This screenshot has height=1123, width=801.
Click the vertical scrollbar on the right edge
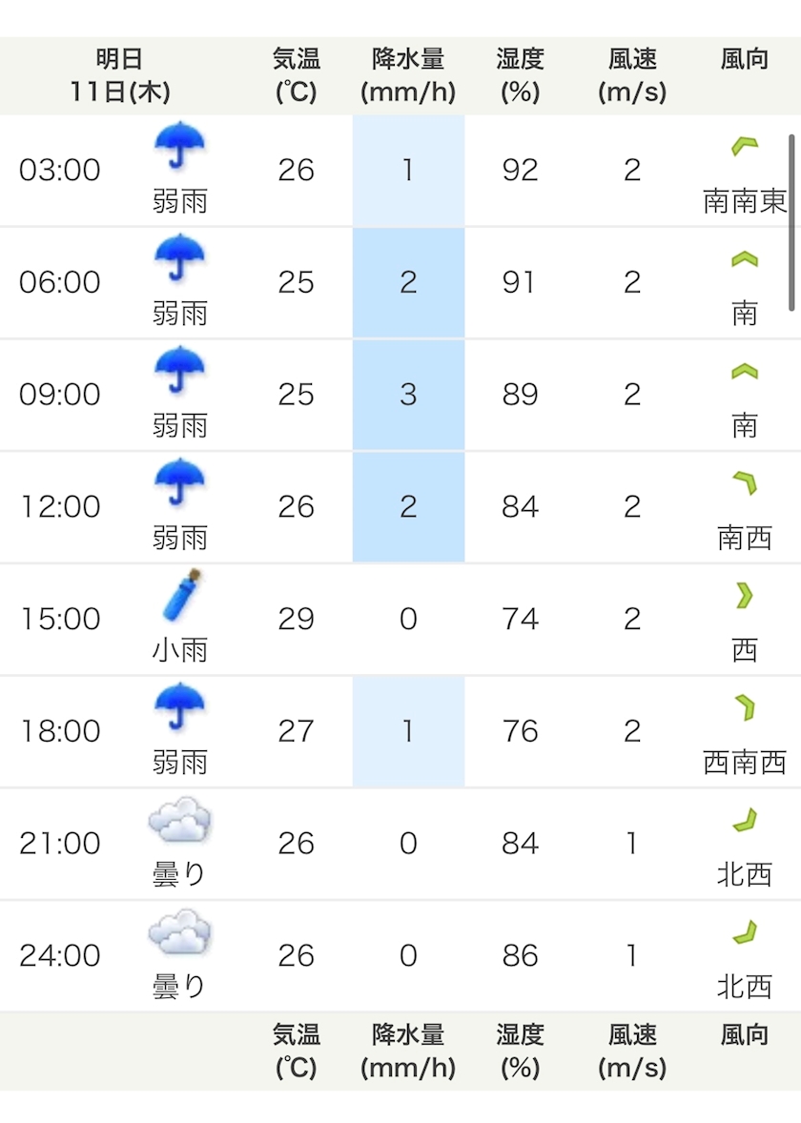[791, 222]
